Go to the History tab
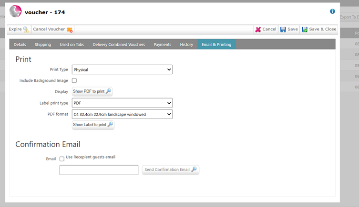Viewport: 359px width, 207px height. (x=186, y=44)
